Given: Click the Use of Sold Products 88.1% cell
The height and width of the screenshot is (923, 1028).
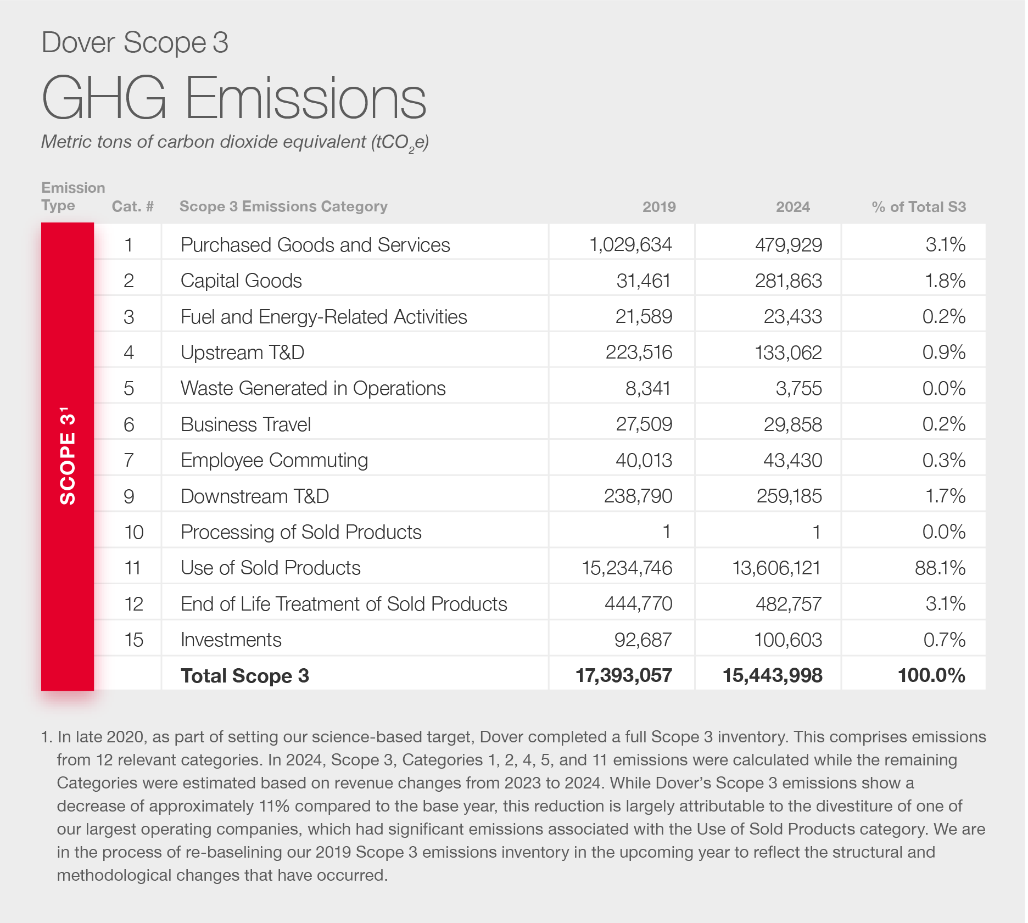Looking at the screenshot, I should click(x=940, y=568).
